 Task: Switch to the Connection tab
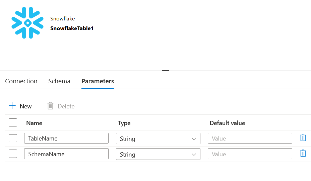click(x=21, y=81)
